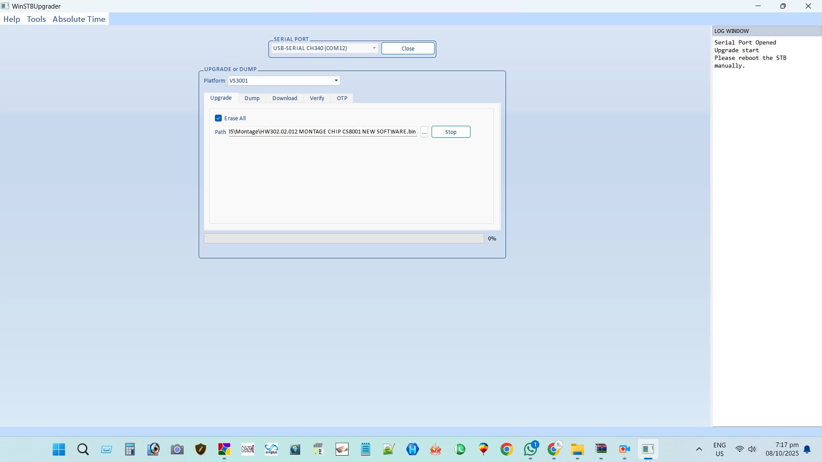
Task: Open WhatsApp from the taskbar
Action: (x=530, y=450)
